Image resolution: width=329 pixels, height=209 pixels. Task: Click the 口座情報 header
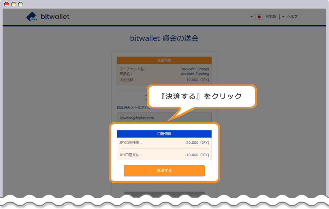(164, 134)
